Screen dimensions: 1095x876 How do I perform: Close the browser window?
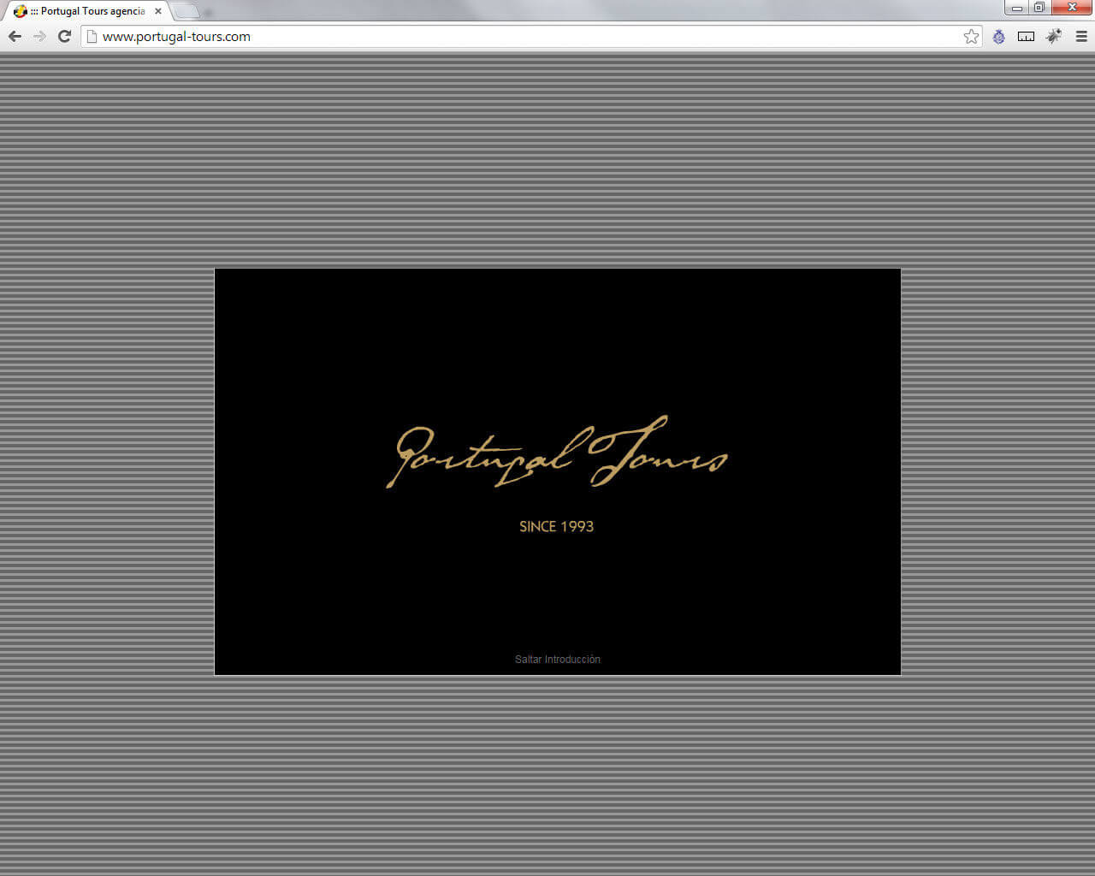[x=1072, y=8]
